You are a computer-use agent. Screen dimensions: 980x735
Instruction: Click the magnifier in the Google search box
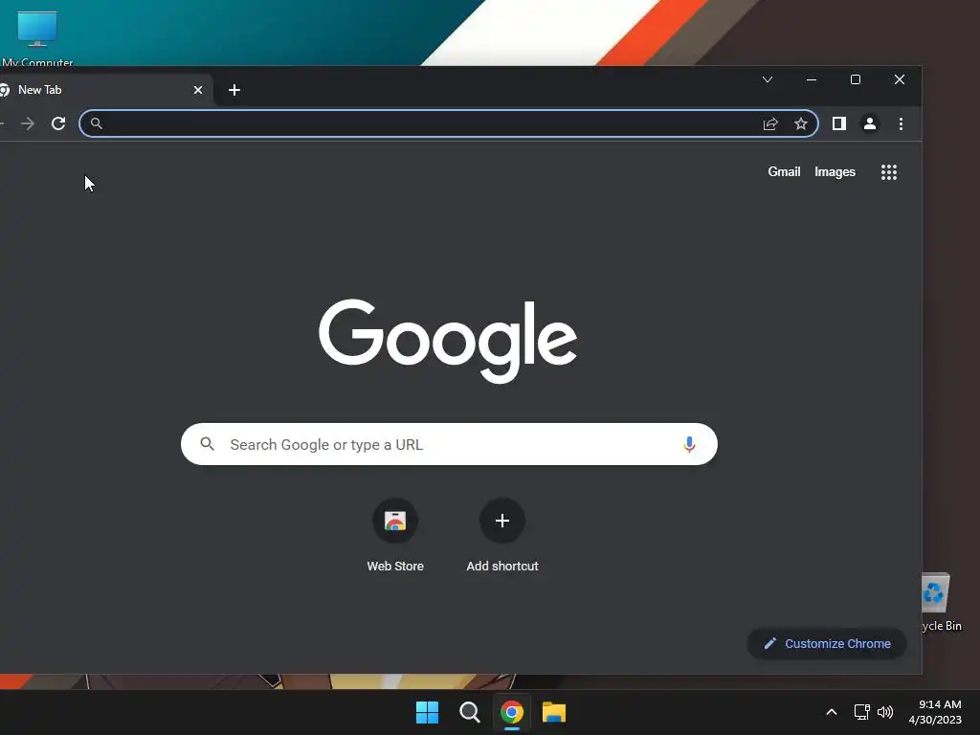pos(208,444)
